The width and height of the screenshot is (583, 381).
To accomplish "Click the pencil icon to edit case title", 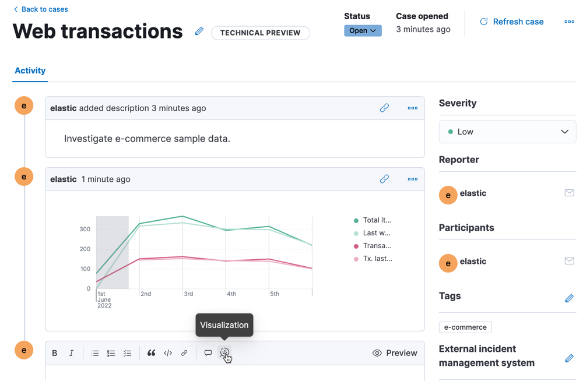I will click(x=199, y=31).
